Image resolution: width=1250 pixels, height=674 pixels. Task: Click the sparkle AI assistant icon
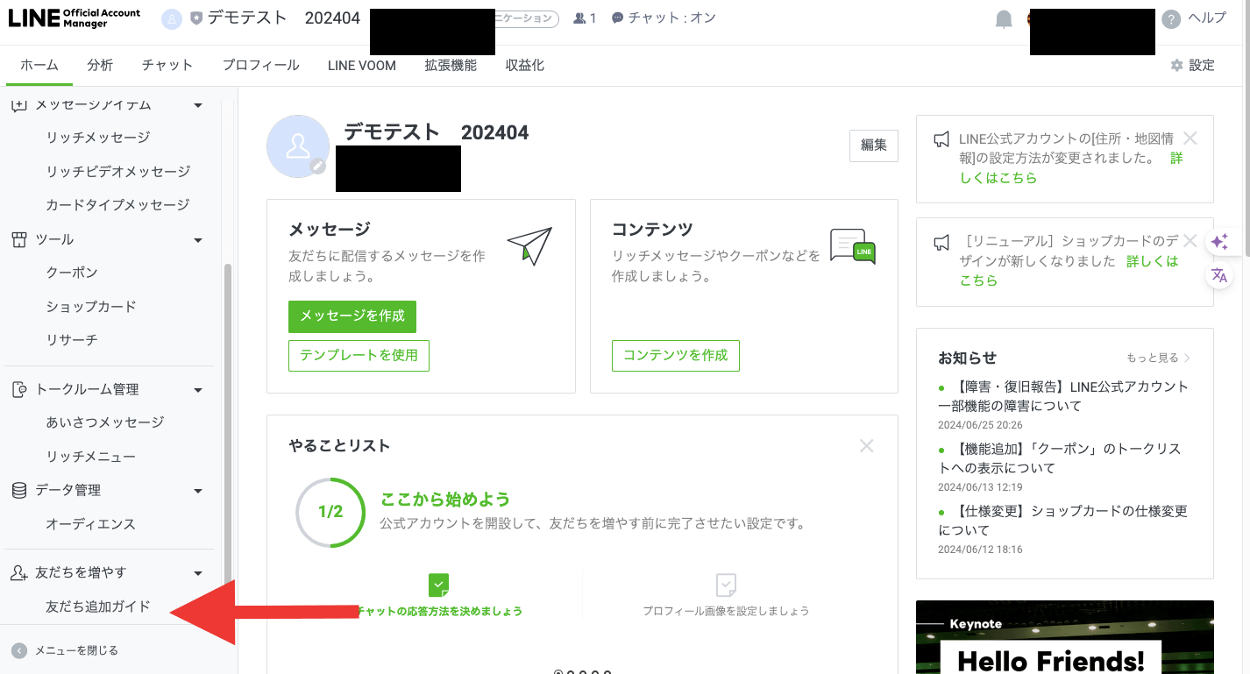[x=1219, y=242]
